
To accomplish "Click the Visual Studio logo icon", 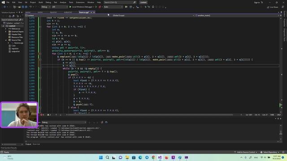I will point(3,2).
